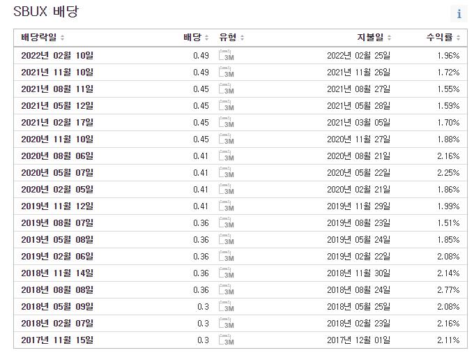This screenshot has width=474, height=355.
Task: Select ex-dividend date 2021년 02월 17일
Action: (57, 123)
